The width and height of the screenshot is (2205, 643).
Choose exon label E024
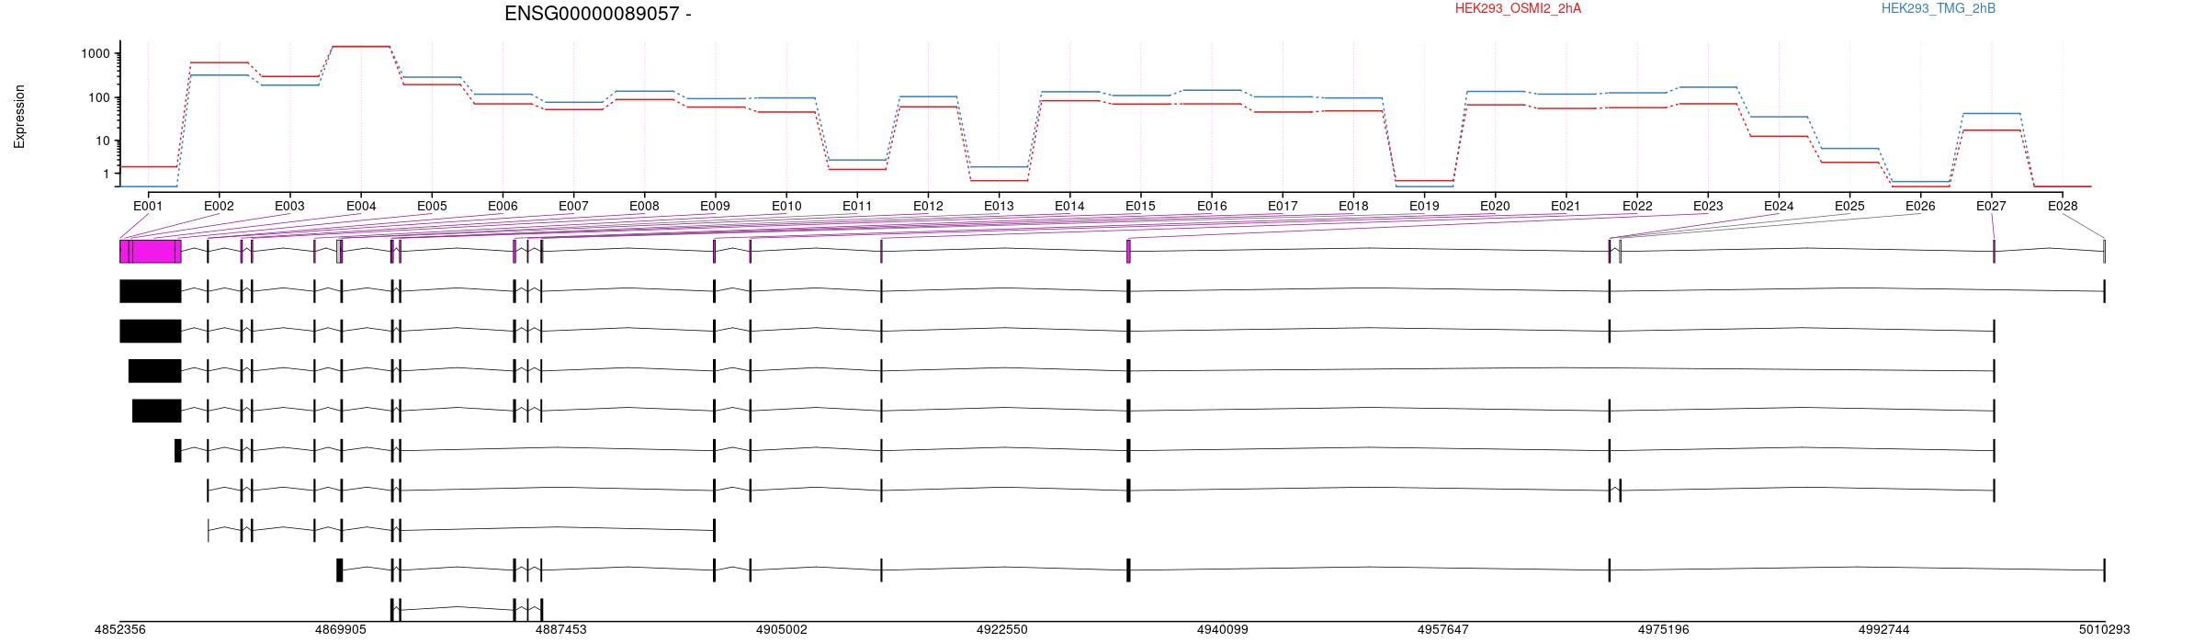point(1779,207)
